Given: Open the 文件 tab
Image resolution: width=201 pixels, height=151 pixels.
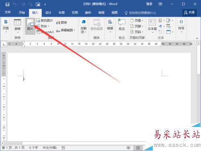Looking at the screenshot, I should pyautogui.click(x=8, y=12).
